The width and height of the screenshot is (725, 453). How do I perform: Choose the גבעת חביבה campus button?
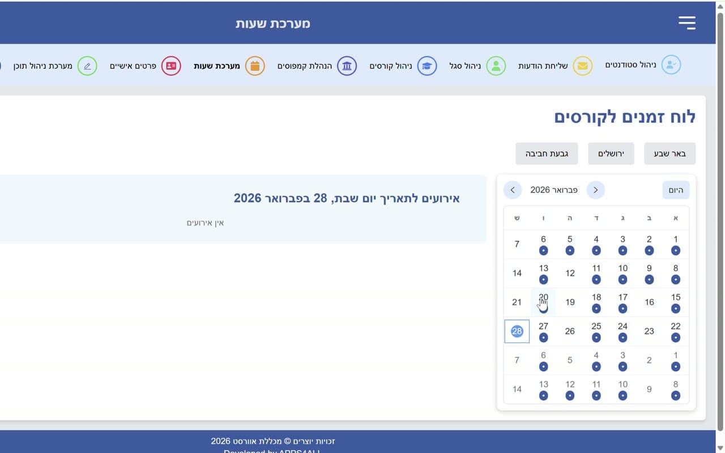point(547,153)
